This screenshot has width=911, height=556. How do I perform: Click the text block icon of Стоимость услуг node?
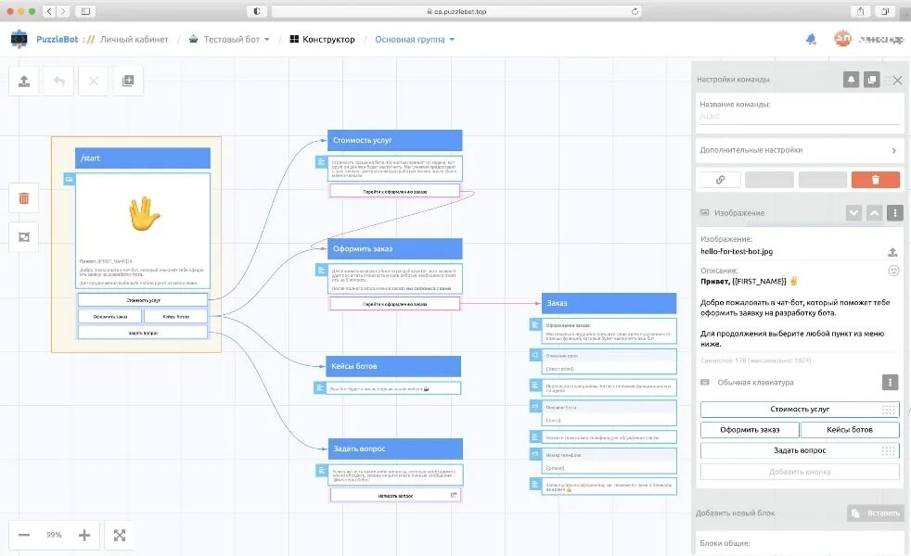(321, 162)
